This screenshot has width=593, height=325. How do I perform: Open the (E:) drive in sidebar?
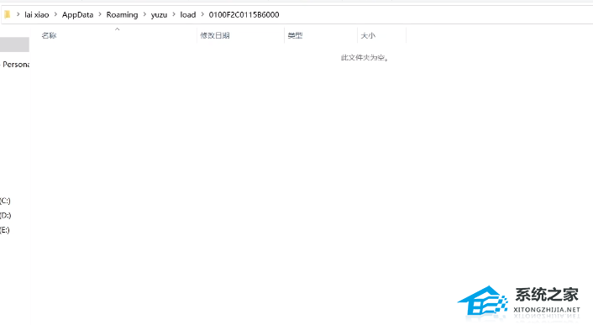(x=5, y=230)
